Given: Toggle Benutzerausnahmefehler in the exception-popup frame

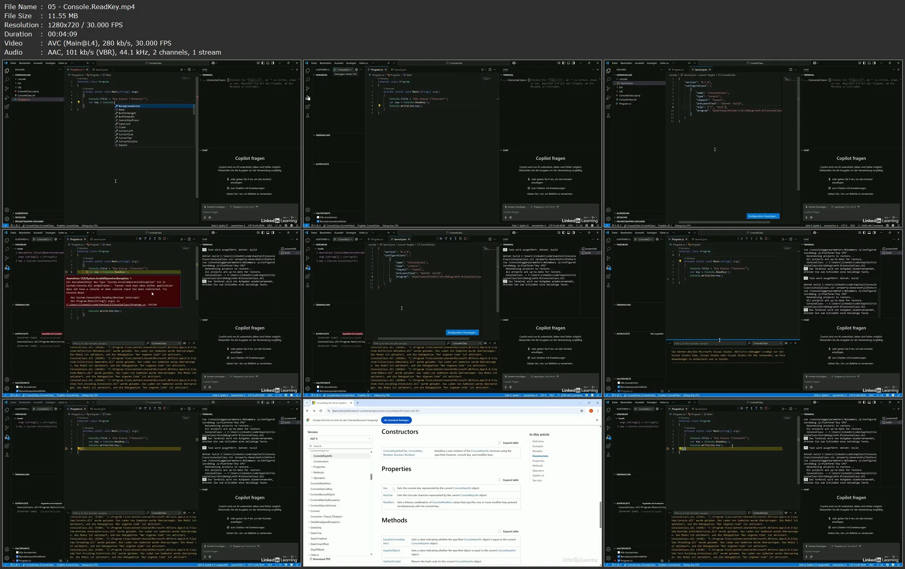Looking at the screenshot, I should (x=17, y=391).
